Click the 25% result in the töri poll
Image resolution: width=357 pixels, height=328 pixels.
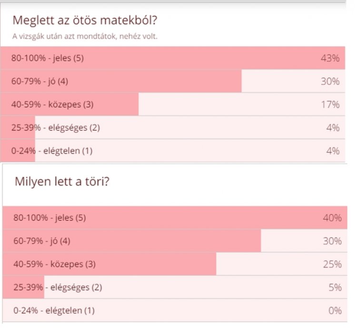click(x=332, y=264)
